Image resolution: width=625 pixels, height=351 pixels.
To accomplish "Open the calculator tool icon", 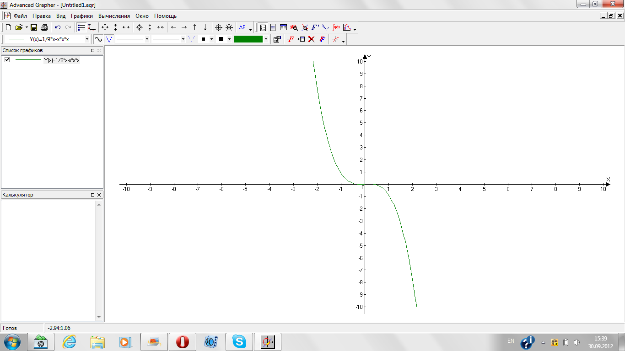I will 273,27.
